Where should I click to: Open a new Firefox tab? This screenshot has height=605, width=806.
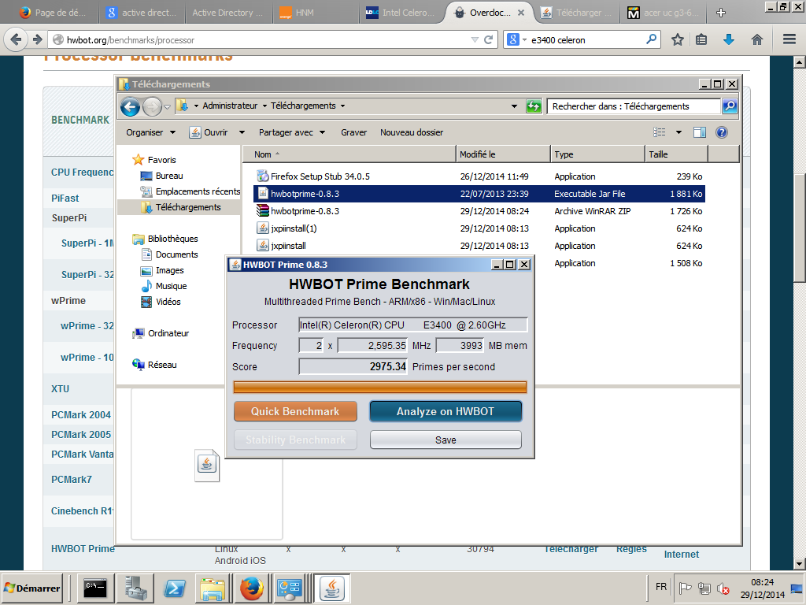(x=721, y=13)
